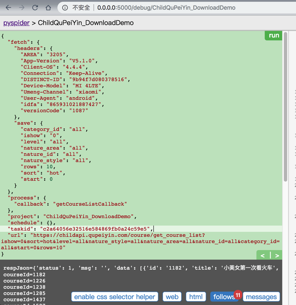This screenshot has height=305, width=296.
Task: Go back with the browser back arrow
Action: coord(8,7)
